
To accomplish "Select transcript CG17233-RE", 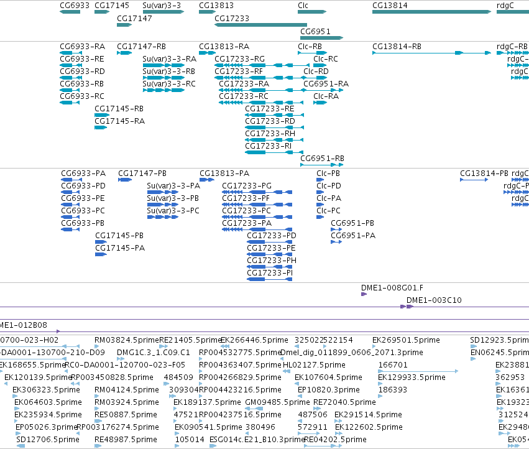I will [x=270, y=109].
